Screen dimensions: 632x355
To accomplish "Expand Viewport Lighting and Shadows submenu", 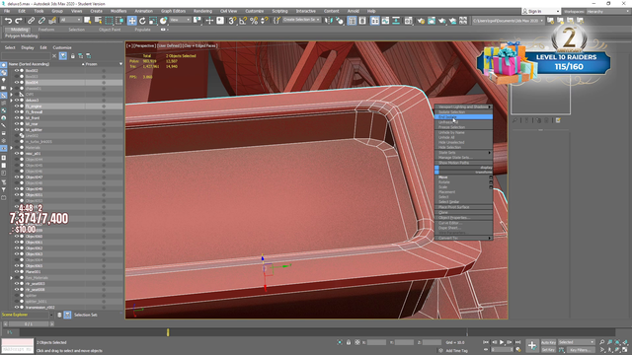I will coord(463,106).
